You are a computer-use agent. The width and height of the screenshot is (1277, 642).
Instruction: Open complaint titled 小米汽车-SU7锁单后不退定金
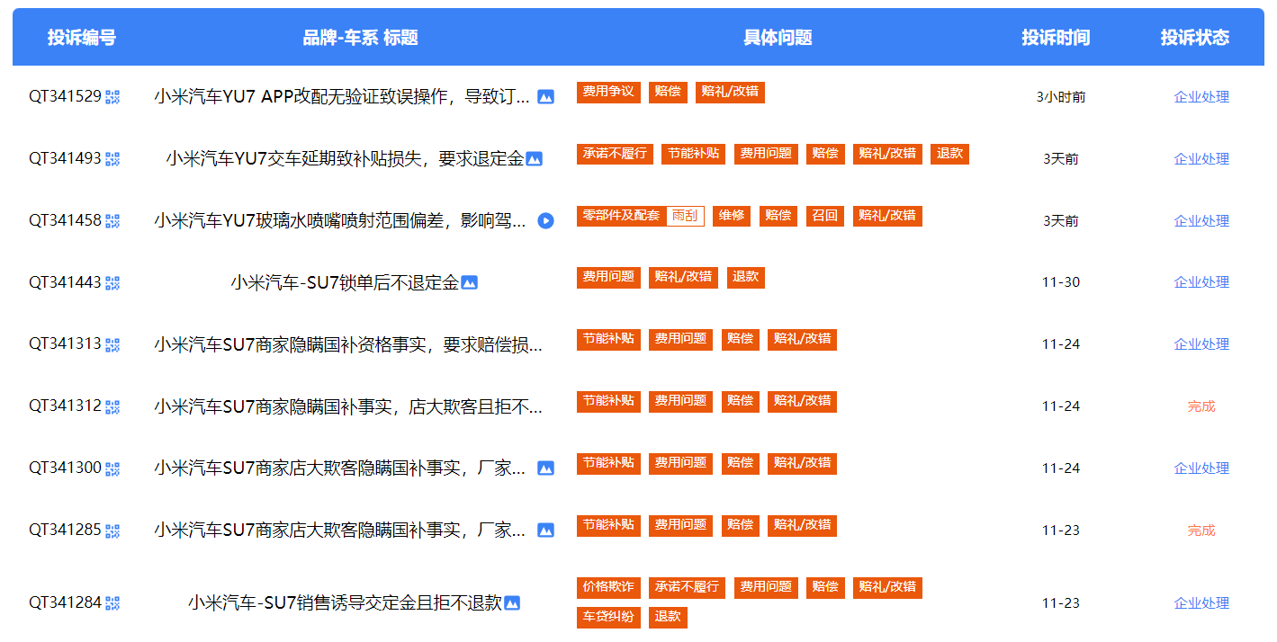click(x=344, y=282)
